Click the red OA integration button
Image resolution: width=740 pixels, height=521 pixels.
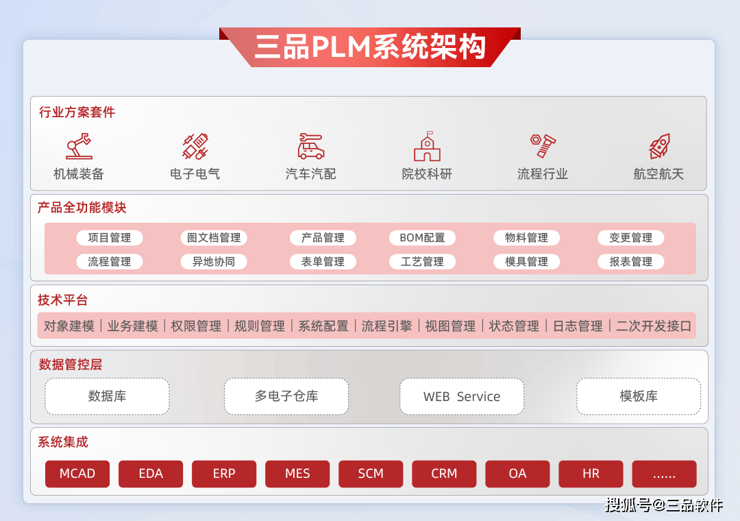518,474
